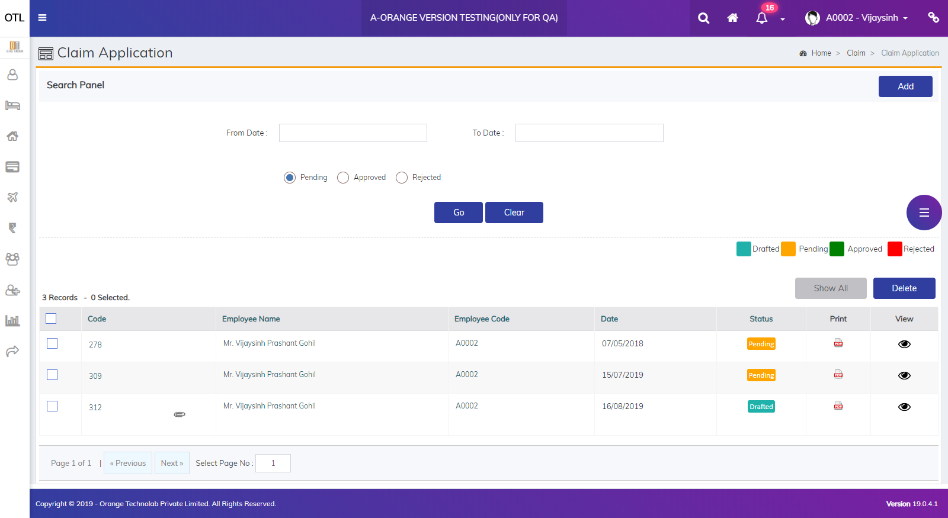Sort by Employee Code column header
Viewport: 948px width, 518px height.
[482, 319]
